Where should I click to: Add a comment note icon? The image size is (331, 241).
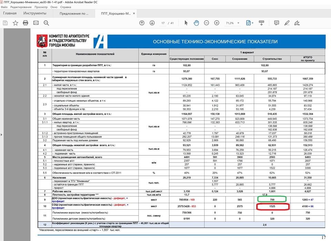click(277, 23)
